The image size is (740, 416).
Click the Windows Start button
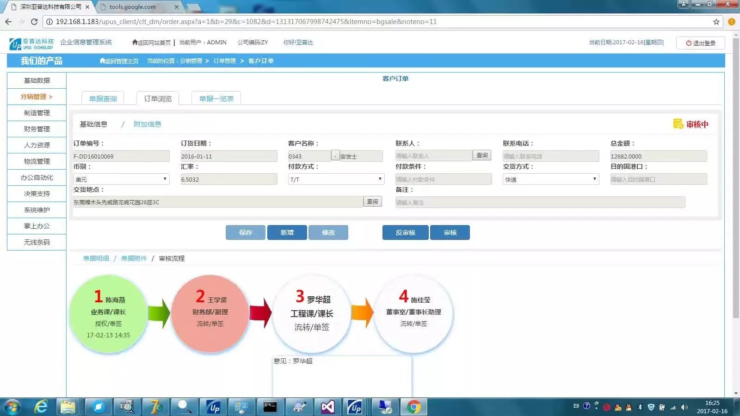[x=12, y=407]
